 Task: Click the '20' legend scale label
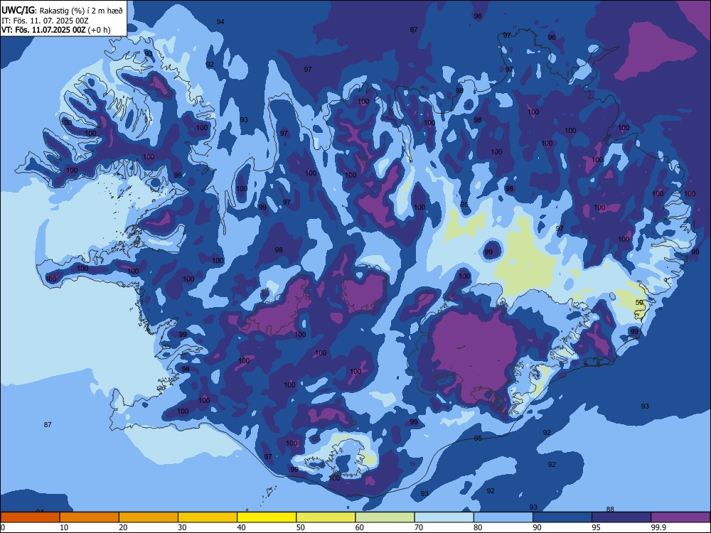click(x=123, y=527)
